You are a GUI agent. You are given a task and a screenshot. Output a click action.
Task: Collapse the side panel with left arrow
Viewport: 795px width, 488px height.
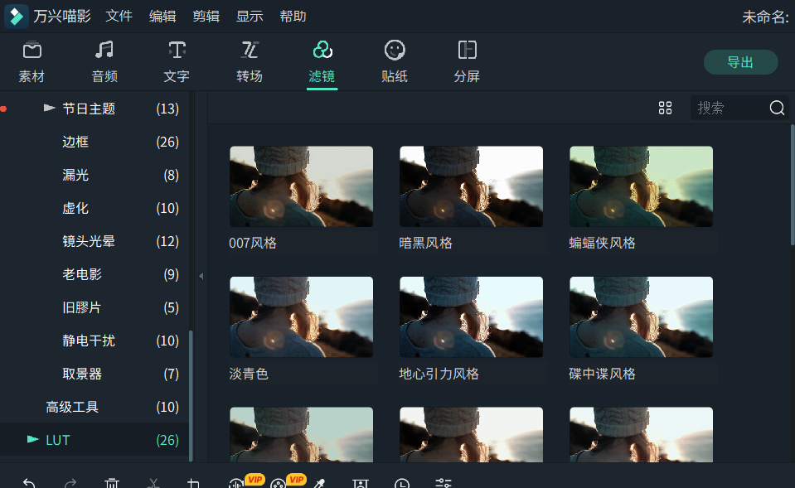click(201, 276)
